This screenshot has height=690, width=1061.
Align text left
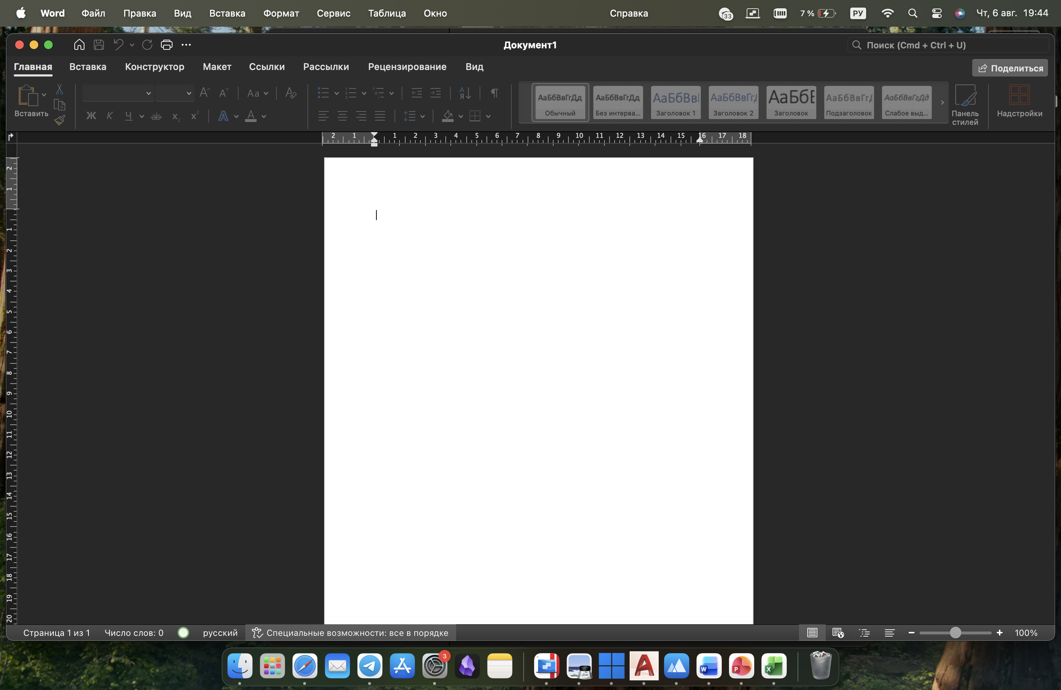[x=324, y=116]
